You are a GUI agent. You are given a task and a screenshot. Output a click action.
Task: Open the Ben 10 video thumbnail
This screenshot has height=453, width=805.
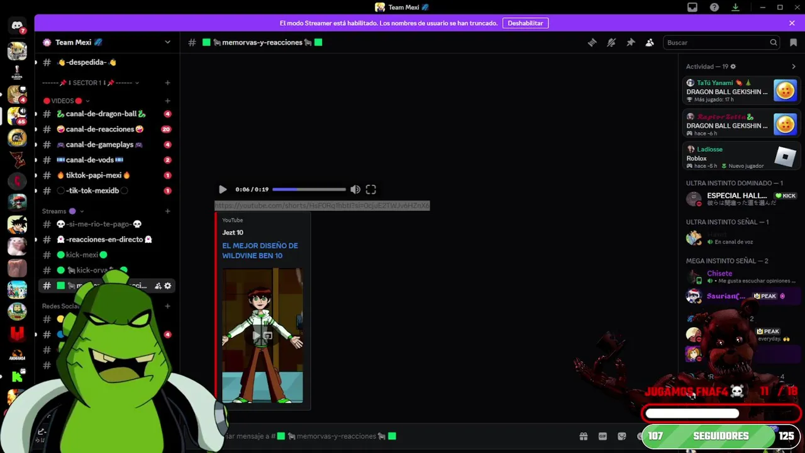coord(262,335)
